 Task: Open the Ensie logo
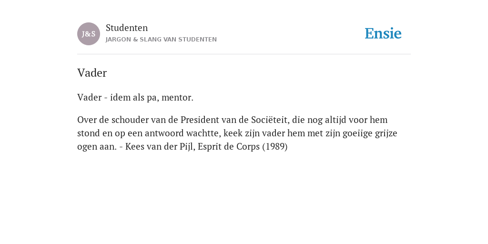point(383,33)
